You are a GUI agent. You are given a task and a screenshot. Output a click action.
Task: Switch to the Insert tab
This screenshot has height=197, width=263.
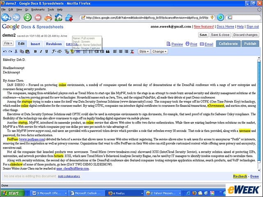[35, 44]
